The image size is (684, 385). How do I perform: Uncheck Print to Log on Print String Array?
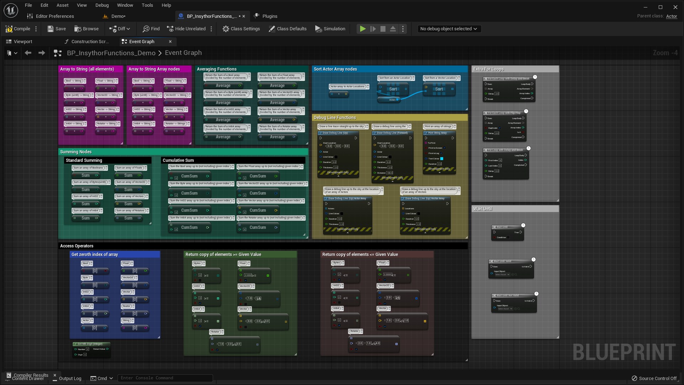coord(441,153)
